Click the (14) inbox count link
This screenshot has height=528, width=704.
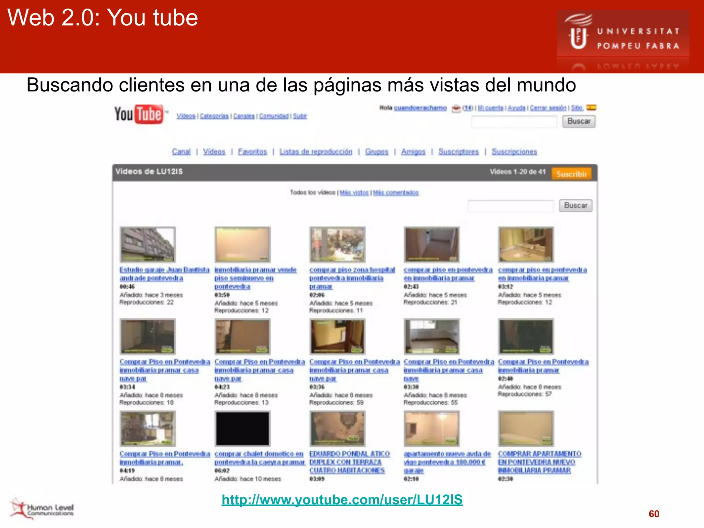[467, 108]
